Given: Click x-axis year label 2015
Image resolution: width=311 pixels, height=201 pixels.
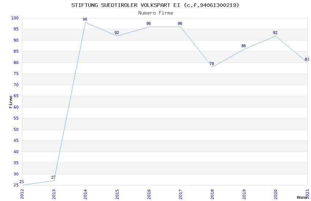Looking at the screenshot, I should [x=117, y=194].
